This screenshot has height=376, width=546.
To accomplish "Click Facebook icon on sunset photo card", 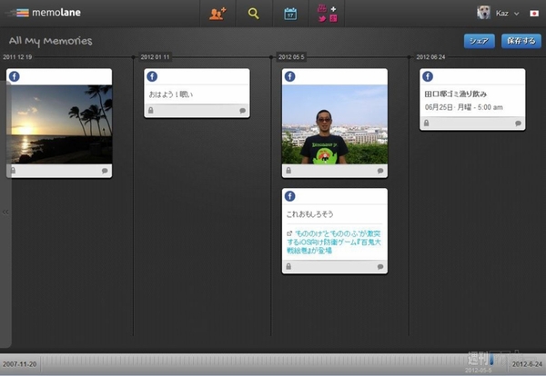I will tap(15, 76).
